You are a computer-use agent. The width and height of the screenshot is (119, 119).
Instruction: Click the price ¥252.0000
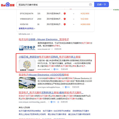[85, 13]
